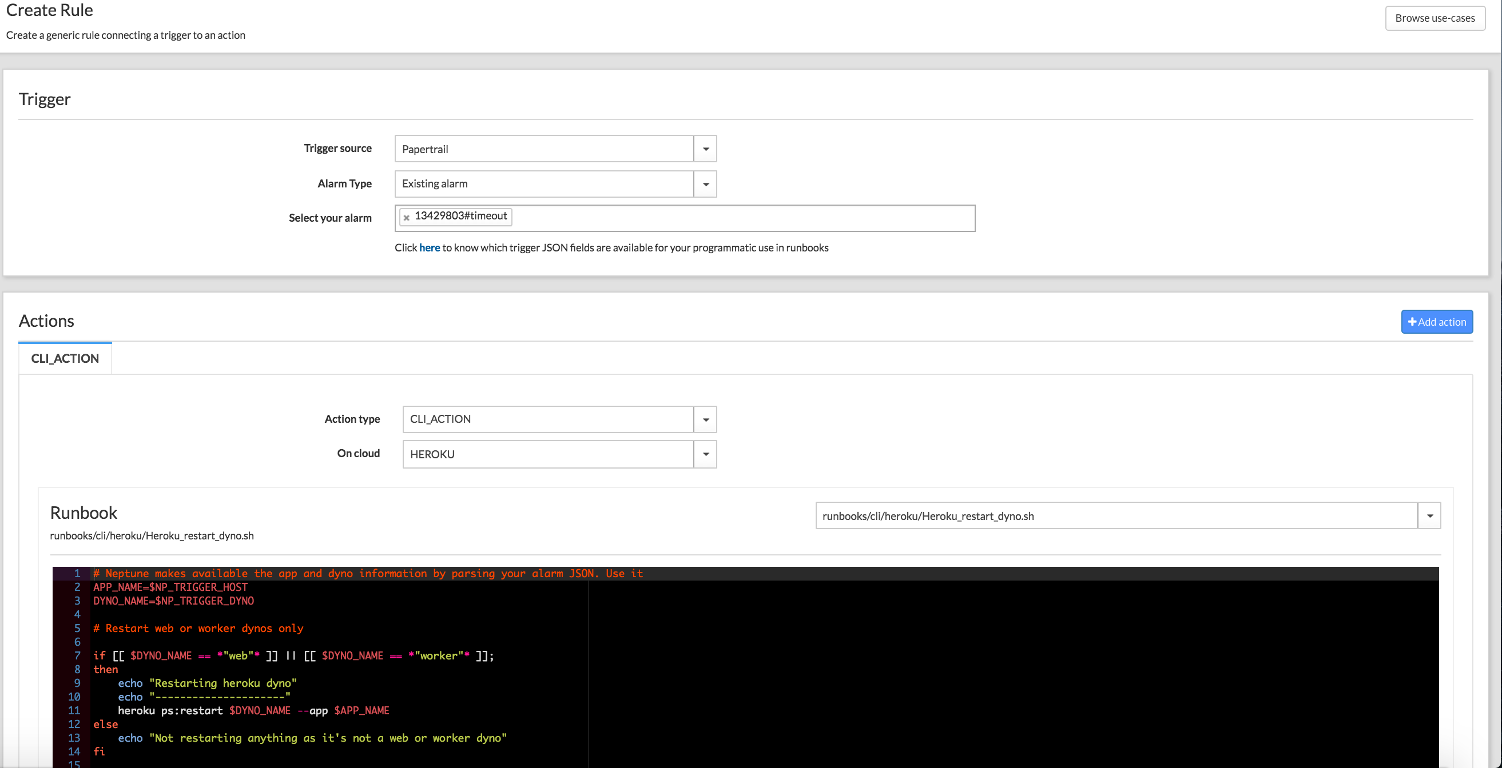1502x768 pixels.
Task: Open the 'here' trigger JSON fields link
Action: [429, 247]
